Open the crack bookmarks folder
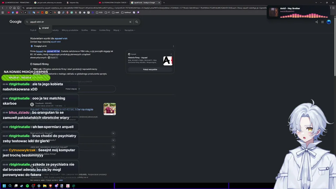The image size is (336, 189). coord(116,12)
